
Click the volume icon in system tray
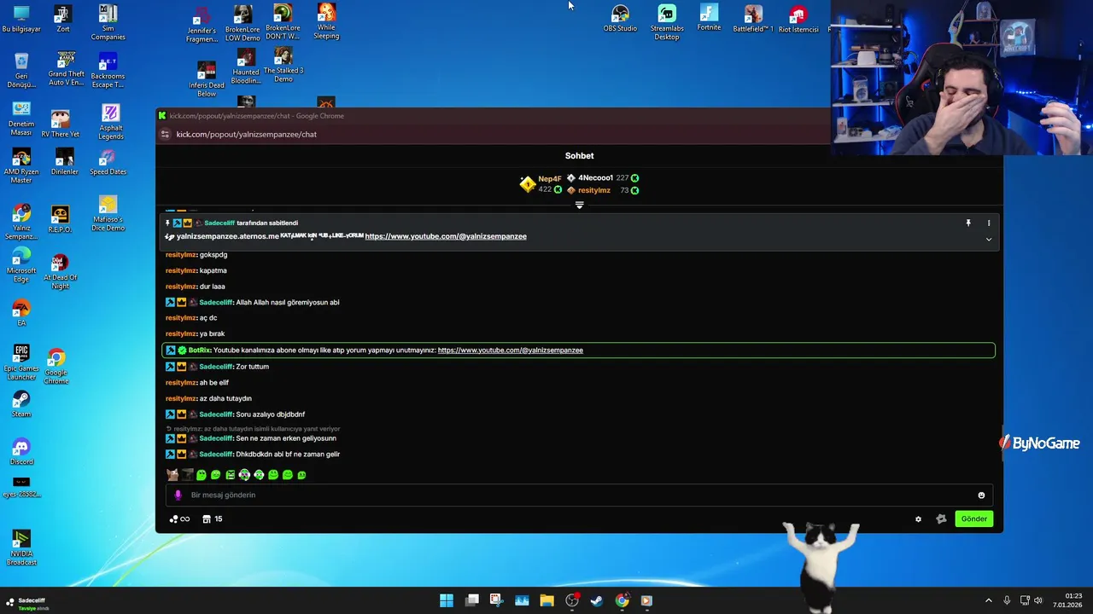(x=1038, y=600)
